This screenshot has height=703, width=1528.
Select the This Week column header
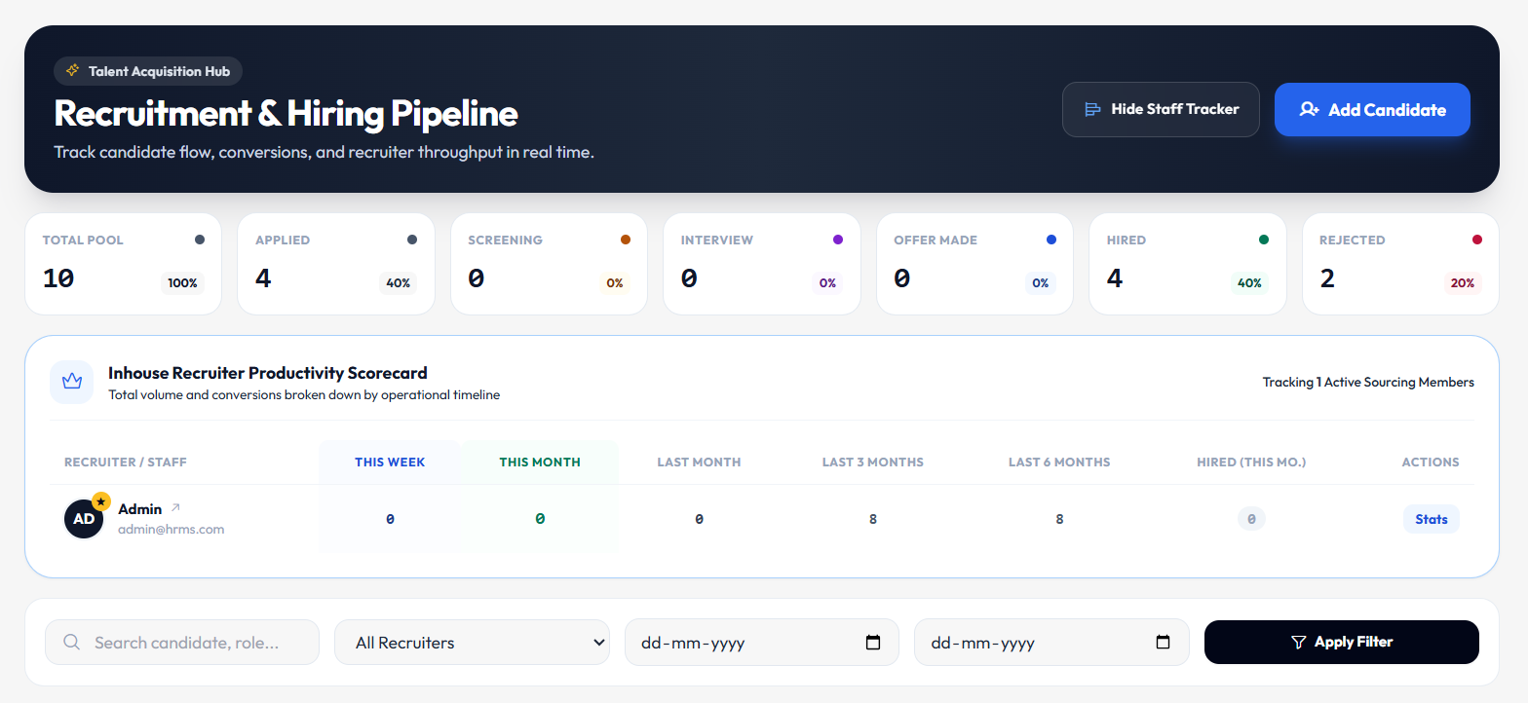tap(390, 462)
